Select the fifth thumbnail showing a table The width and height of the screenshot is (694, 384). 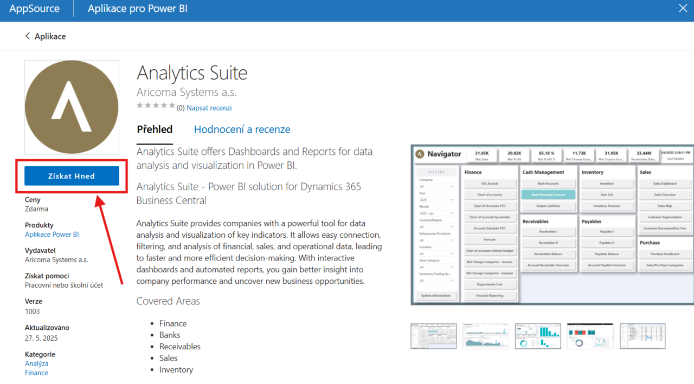click(642, 336)
